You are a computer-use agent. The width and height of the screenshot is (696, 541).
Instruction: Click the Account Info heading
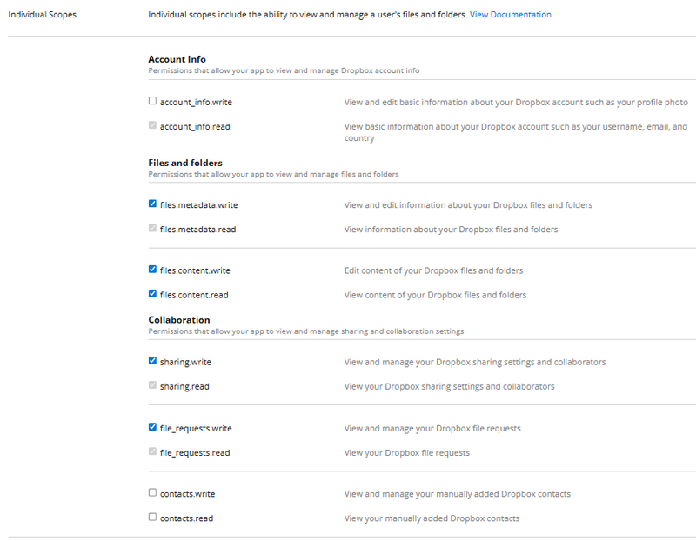coord(177,59)
